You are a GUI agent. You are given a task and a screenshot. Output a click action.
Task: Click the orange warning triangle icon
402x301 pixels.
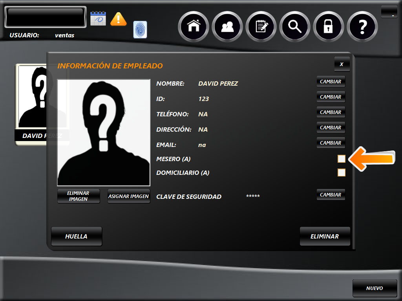[x=118, y=18]
